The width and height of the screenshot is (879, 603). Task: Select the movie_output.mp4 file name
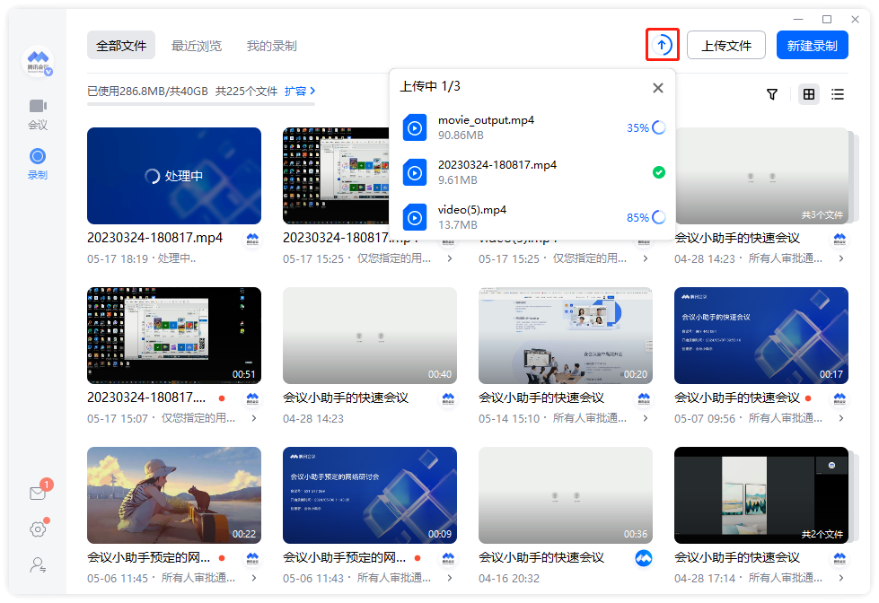[x=486, y=120]
